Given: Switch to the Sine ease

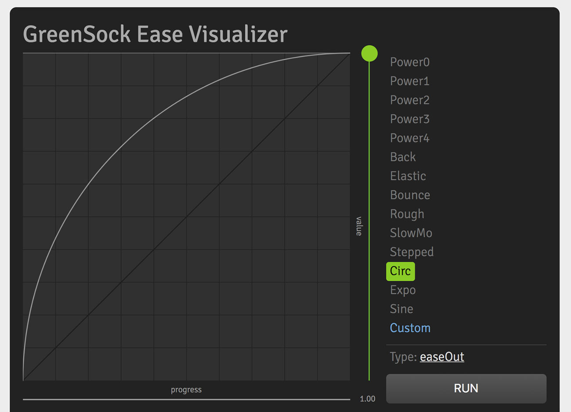Looking at the screenshot, I should 401,309.
